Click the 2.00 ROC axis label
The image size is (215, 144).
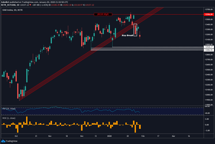click(207, 119)
